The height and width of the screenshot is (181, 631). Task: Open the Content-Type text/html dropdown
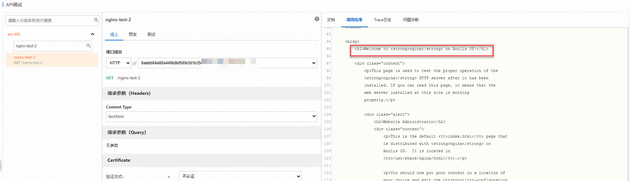(212, 116)
